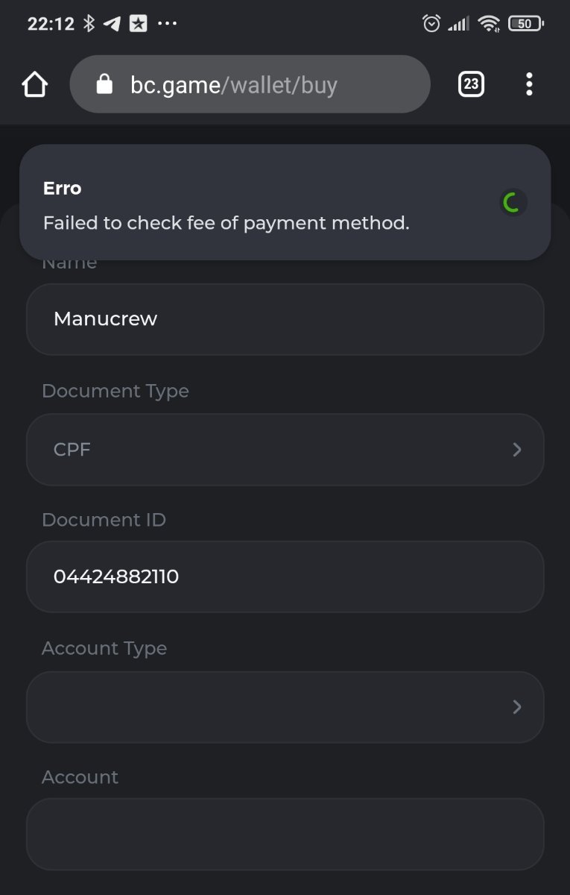Viewport: 570px width, 895px height.
Task: Tap the browser home icon
Action: pyautogui.click(x=35, y=85)
